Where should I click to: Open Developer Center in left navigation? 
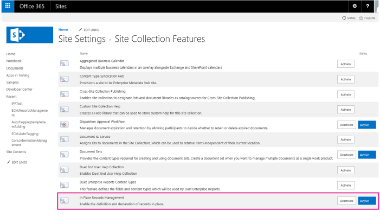pyautogui.click(x=19, y=90)
